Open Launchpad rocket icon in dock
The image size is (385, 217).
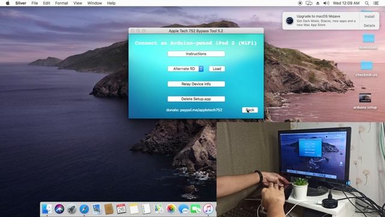[x=72, y=209]
